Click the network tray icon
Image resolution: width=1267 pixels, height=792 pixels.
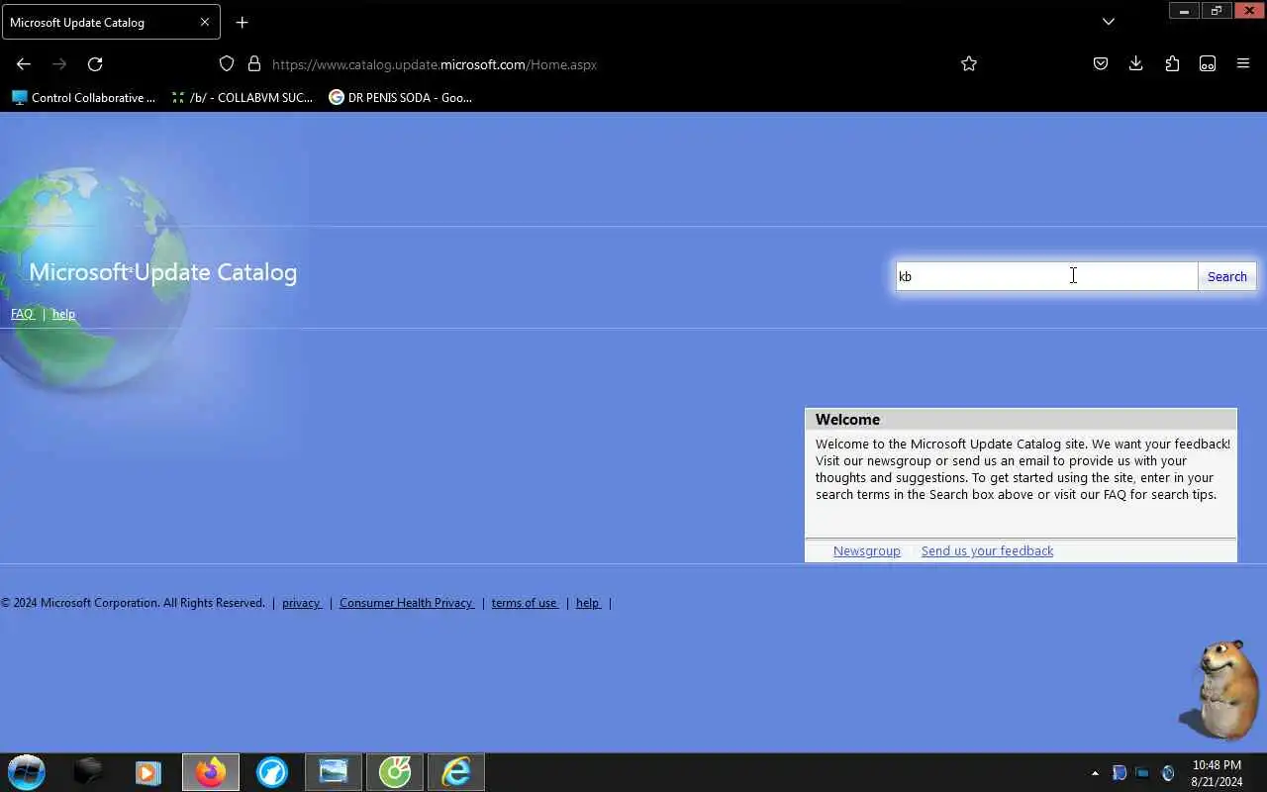point(1142,773)
